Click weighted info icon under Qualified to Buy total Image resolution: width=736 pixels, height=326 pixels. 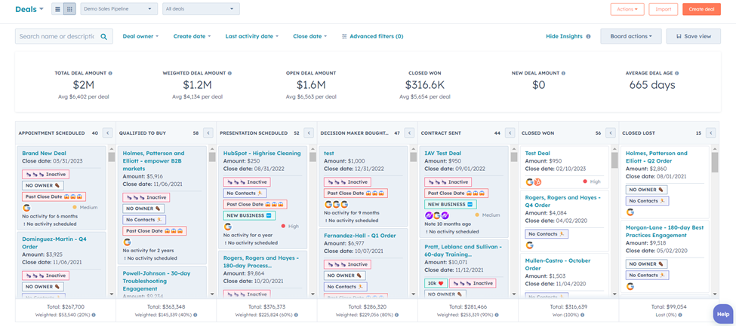point(196,315)
